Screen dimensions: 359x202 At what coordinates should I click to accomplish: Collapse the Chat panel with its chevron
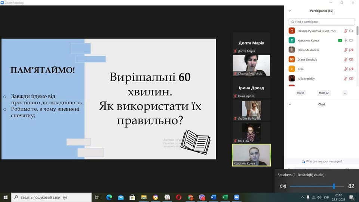coord(290,104)
